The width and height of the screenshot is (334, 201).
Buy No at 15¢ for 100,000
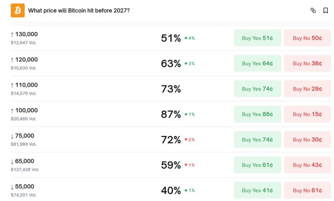point(307,114)
